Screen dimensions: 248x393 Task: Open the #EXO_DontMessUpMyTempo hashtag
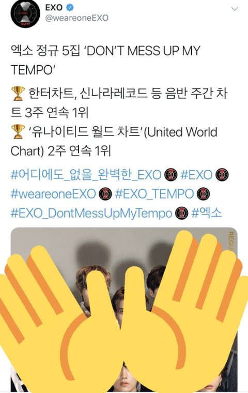pyautogui.click(x=91, y=213)
